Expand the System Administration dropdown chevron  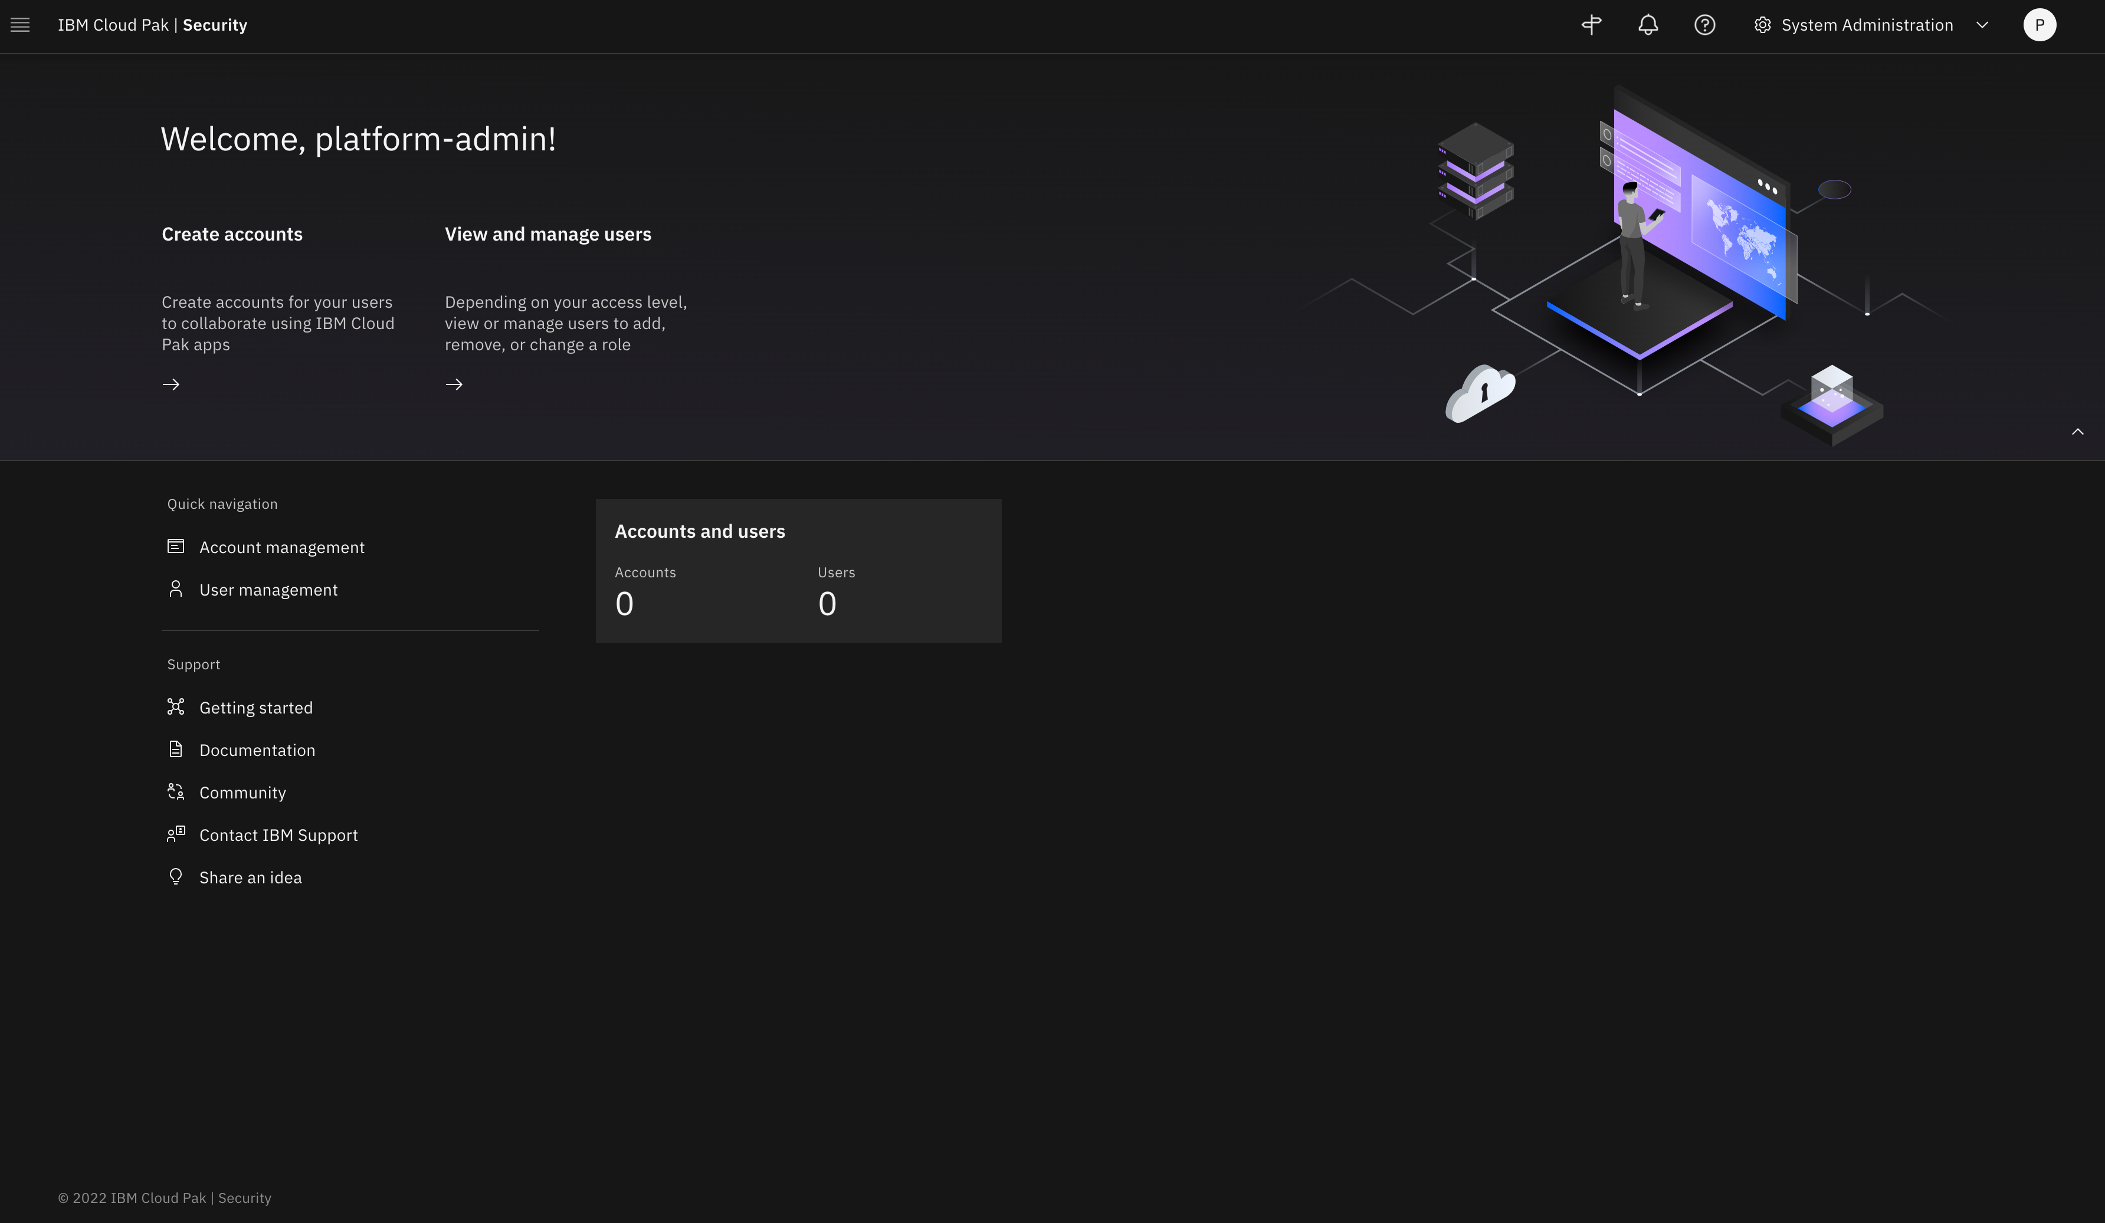[1982, 25]
